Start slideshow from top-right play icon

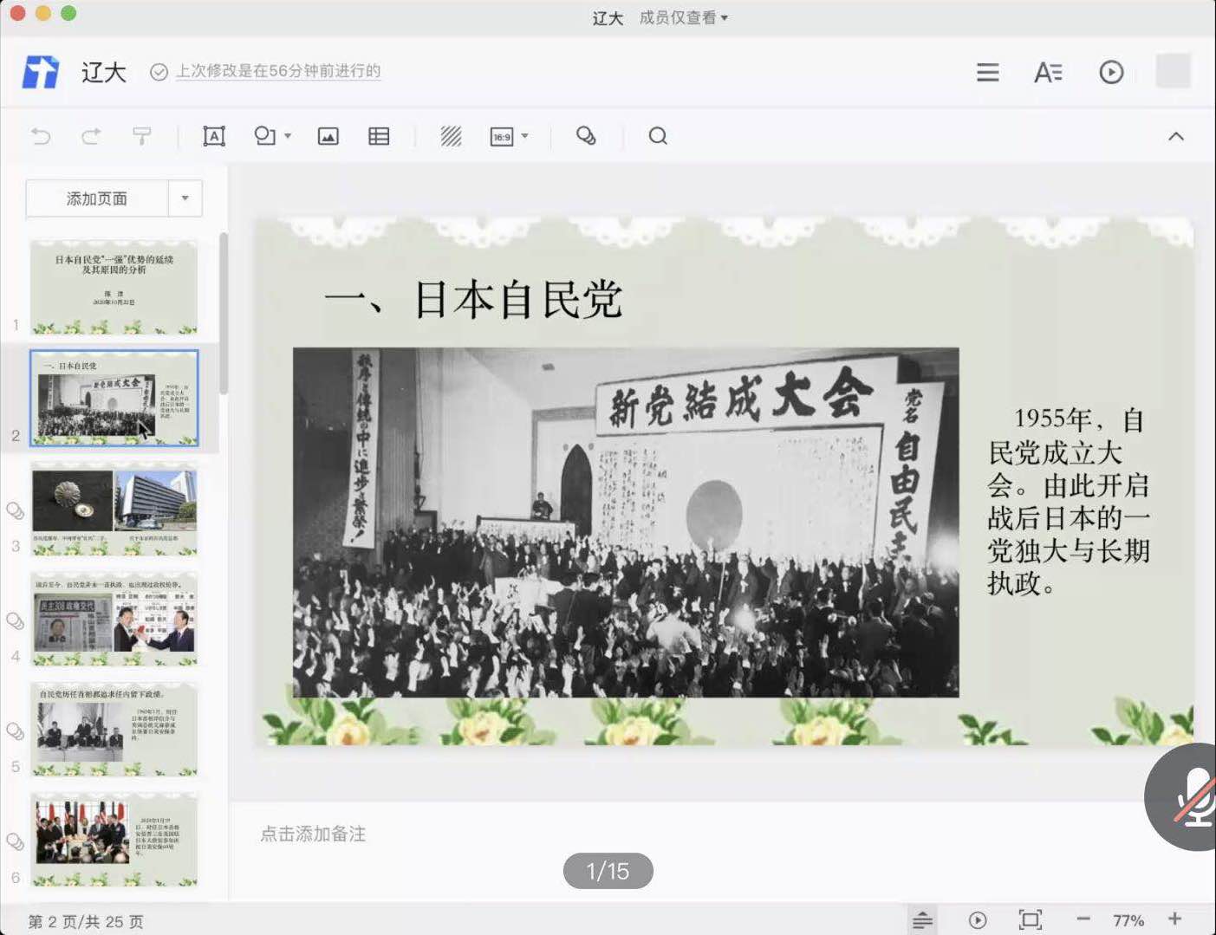pos(1111,72)
